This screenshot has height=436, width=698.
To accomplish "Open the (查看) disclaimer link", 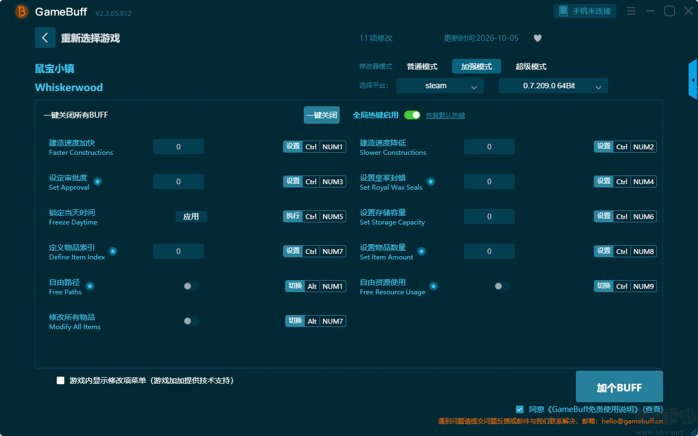I will point(653,409).
